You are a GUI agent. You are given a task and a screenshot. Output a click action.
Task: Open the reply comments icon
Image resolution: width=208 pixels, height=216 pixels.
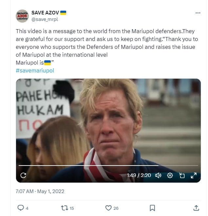[20, 208]
